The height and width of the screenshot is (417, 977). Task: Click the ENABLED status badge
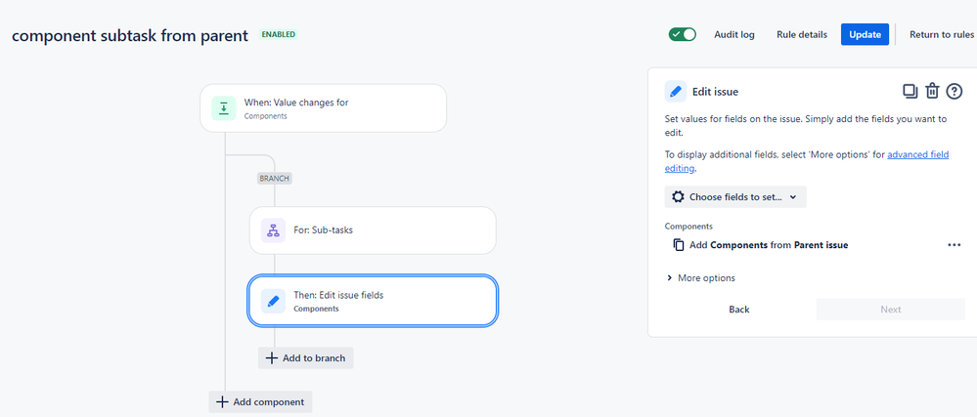coord(279,34)
